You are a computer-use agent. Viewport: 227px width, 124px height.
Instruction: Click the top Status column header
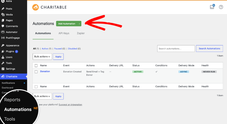pos(136,65)
